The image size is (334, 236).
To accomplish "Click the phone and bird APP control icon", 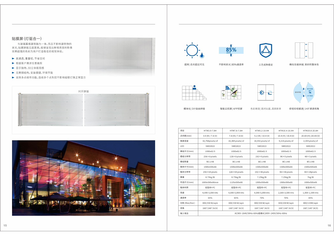I will pos(231,92).
